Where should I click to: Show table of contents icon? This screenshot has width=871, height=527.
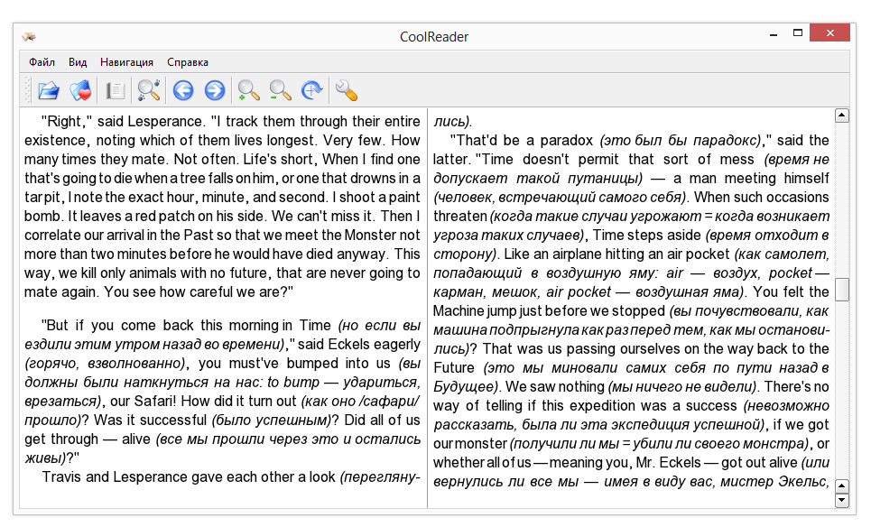115,90
